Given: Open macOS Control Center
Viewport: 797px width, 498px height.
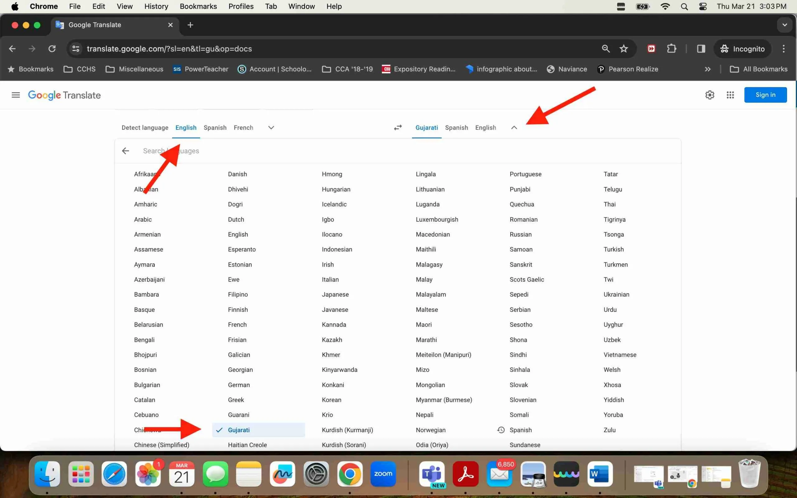Looking at the screenshot, I should click(702, 6).
